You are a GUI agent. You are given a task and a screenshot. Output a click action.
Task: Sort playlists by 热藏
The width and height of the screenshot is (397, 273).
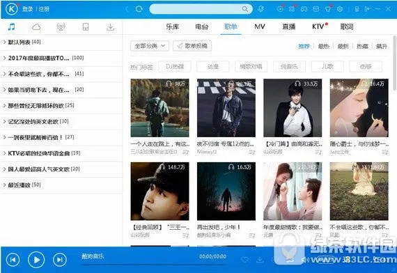click(362, 46)
